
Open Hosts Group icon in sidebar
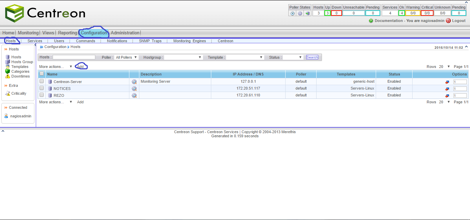point(8,62)
